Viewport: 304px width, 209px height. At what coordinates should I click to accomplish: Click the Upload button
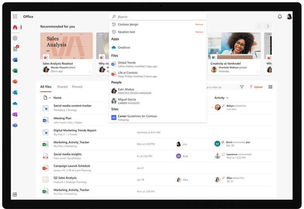click(256, 87)
